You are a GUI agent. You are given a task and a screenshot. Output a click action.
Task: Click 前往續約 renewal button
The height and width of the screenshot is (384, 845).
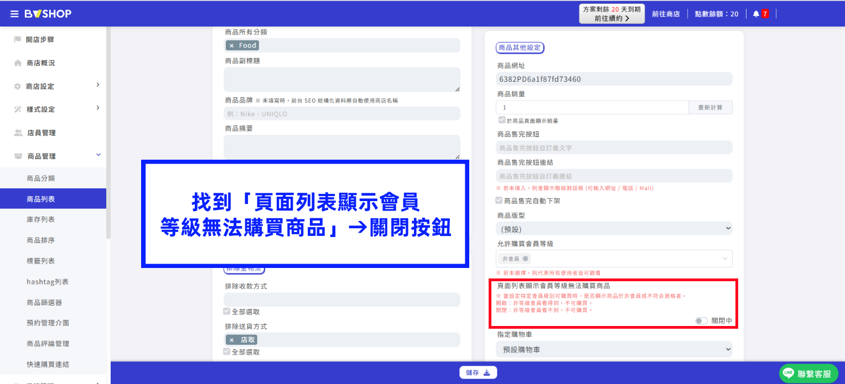tap(612, 14)
